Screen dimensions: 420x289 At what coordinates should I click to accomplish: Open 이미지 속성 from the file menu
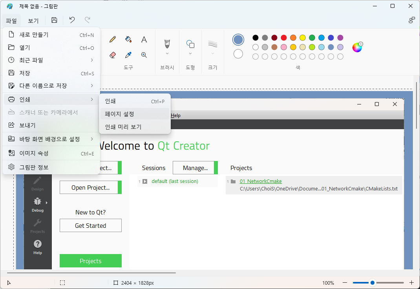[51, 153]
